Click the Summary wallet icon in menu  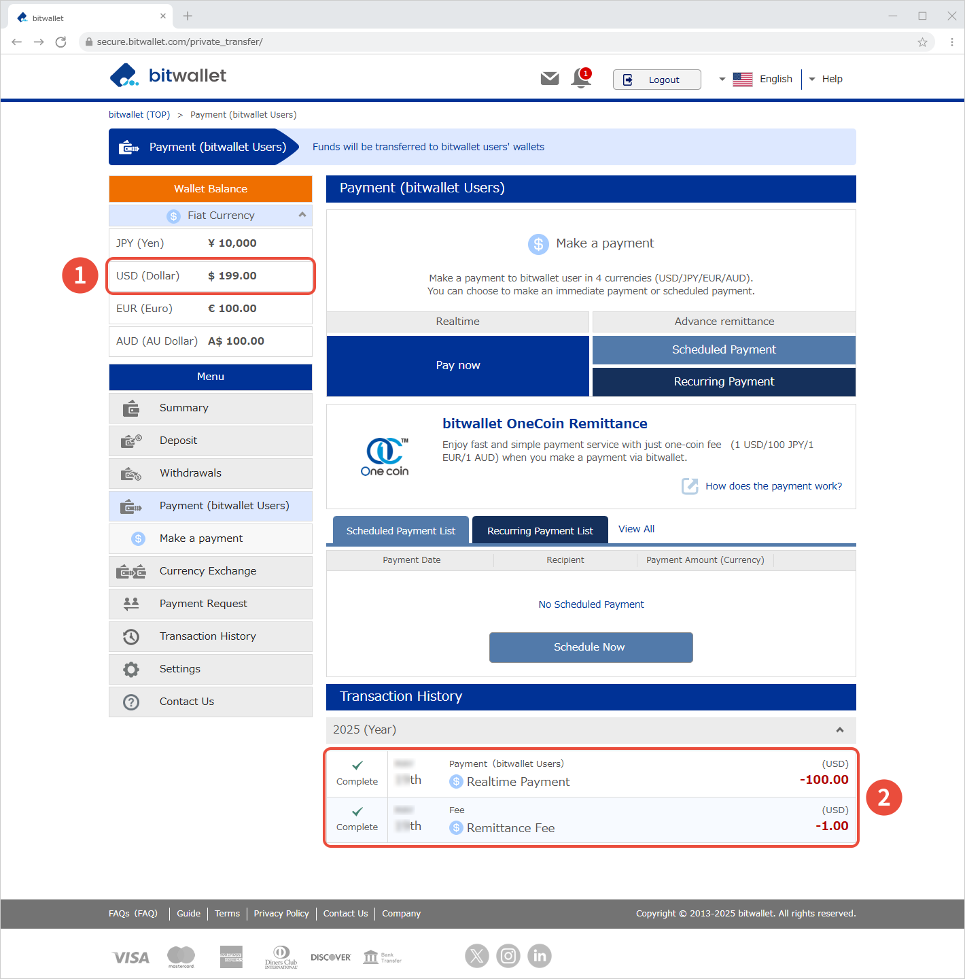pyautogui.click(x=131, y=409)
